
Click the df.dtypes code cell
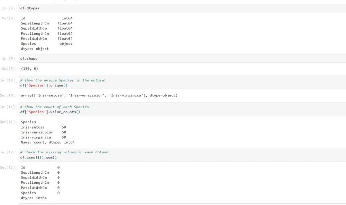point(29,8)
